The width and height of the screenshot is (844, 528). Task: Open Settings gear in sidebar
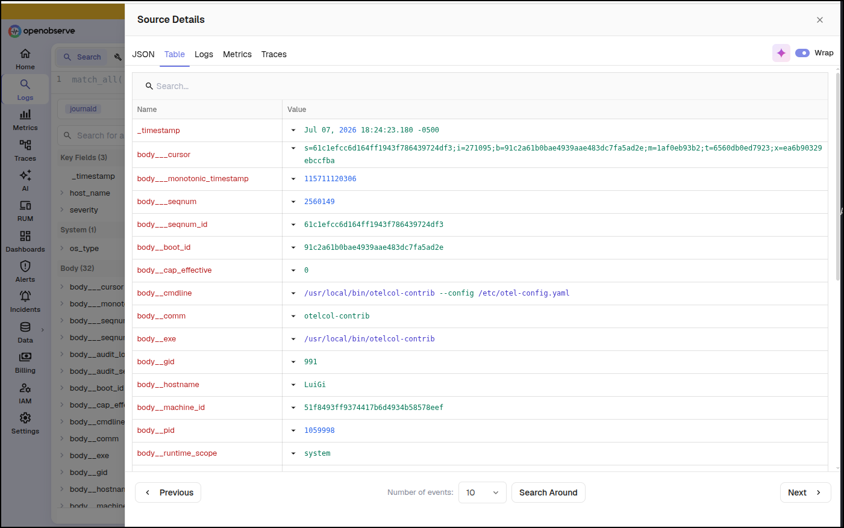point(25,423)
